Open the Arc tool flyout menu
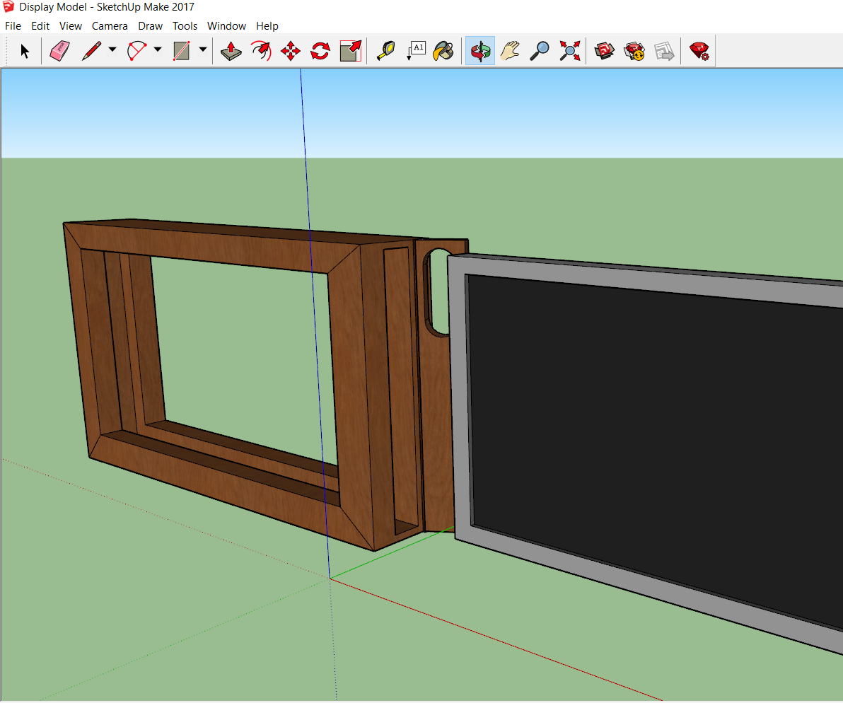 pyautogui.click(x=157, y=50)
